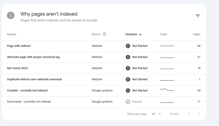Screen dimensions: 219x126
Task: Open Duplicate without user-selected canonical row
Action: click(104, 80)
